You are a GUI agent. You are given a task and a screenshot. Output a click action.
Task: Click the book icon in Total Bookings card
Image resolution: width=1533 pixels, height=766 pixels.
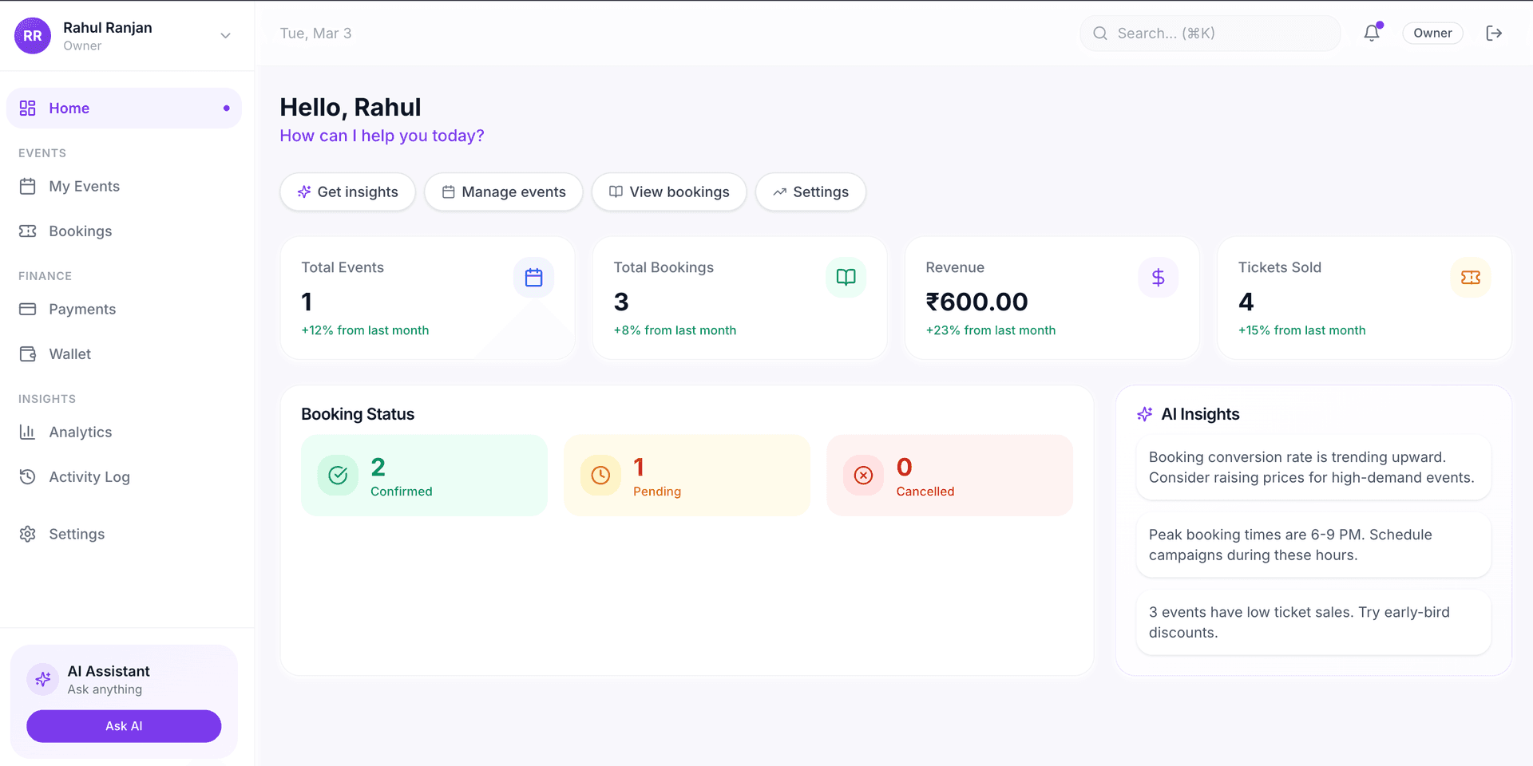846,278
